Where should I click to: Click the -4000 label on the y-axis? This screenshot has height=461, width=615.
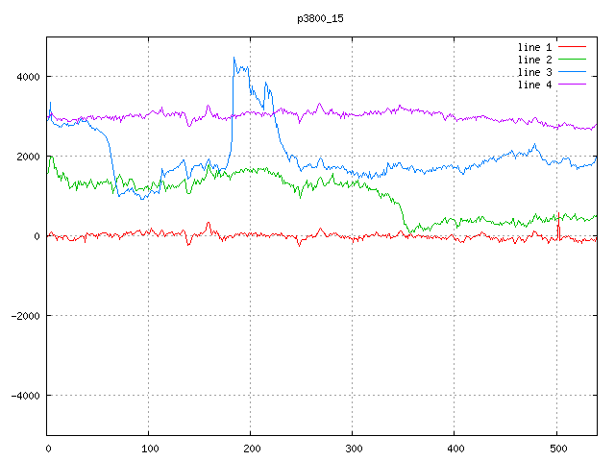(24, 396)
